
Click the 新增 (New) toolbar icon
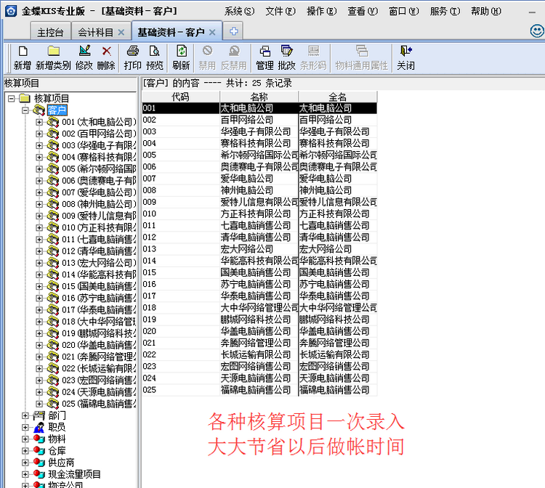[x=23, y=57]
